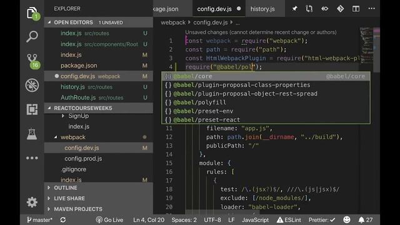Open index.js src/routes in Open Editors
Viewport: 400px width, 225px height.
[99, 33]
